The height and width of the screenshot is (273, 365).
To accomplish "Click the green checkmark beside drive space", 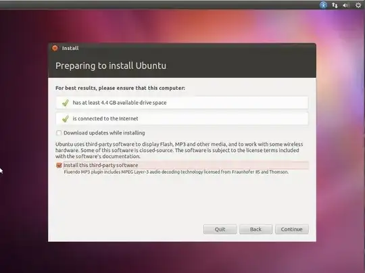I will [x=66, y=103].
